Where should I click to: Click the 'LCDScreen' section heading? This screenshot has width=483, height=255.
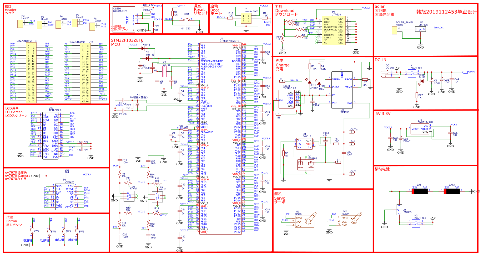click(14, 112)
